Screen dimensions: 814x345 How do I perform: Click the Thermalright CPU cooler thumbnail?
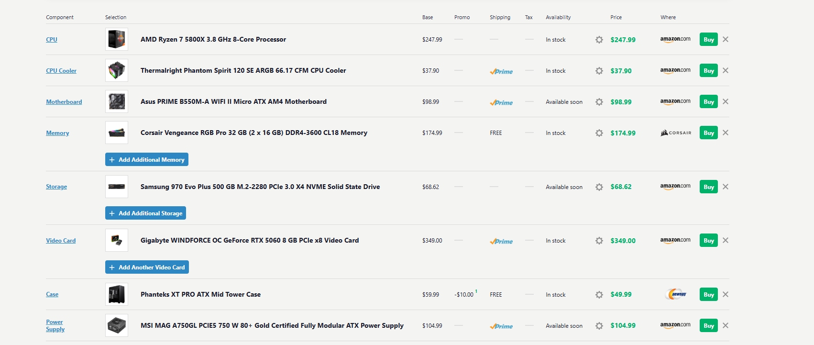click(x=117, y=70)
